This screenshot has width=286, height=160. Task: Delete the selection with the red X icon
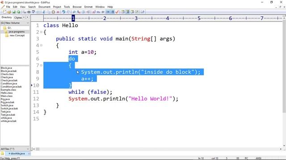(58, 12)
